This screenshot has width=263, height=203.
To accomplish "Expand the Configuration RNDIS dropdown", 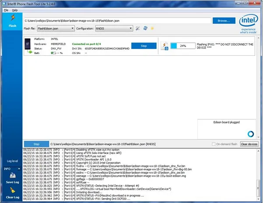I will (x=114, y=28).
